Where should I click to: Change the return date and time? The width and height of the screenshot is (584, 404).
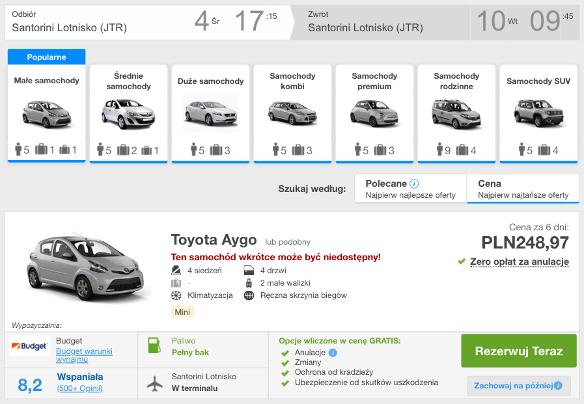[x=524, y=22]
